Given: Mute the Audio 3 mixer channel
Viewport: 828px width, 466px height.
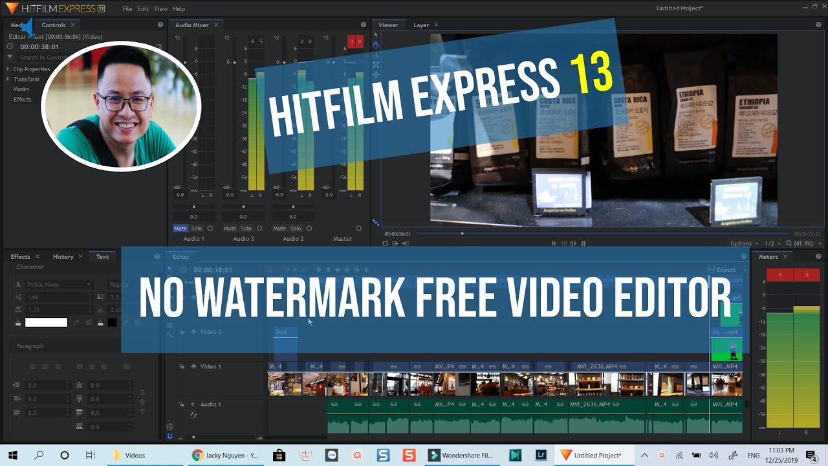Looking at the screenshot, I should pos(230,228).
